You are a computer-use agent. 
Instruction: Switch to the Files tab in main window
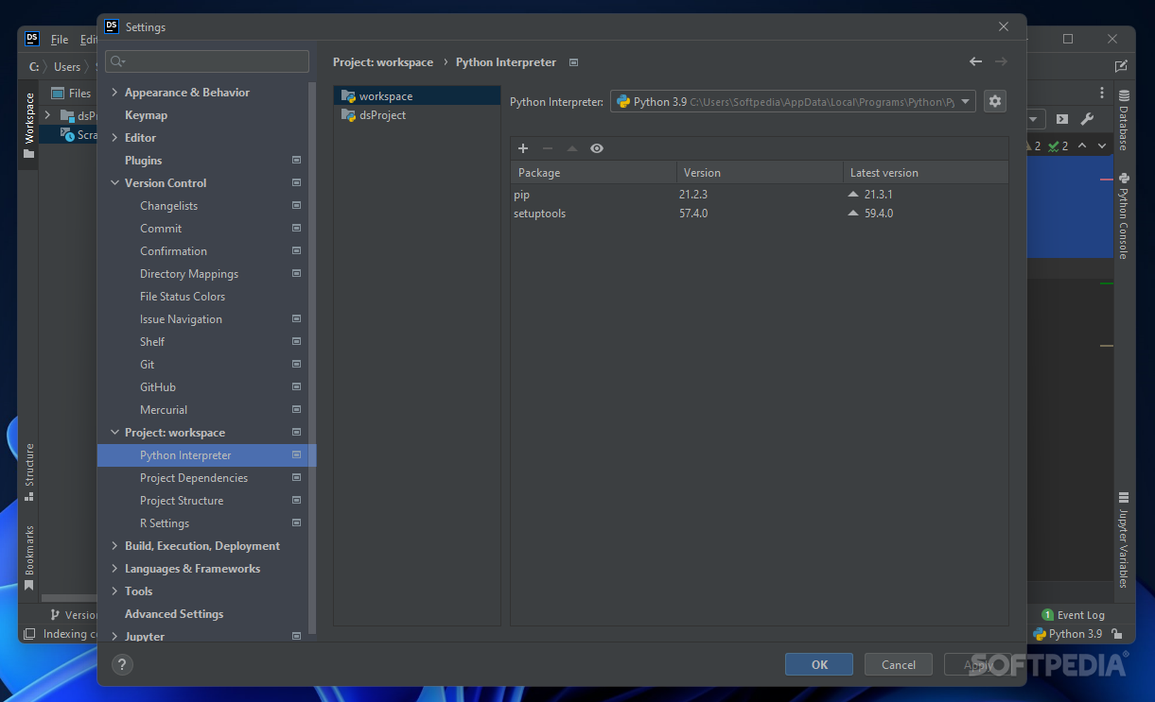[x=72, y=93]
